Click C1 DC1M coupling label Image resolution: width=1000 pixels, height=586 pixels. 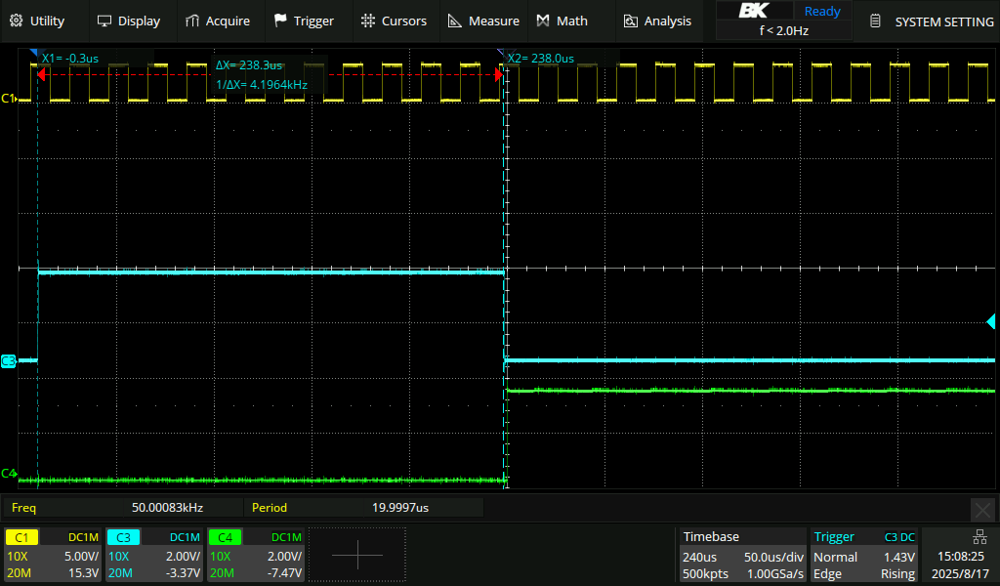point(83,537)
